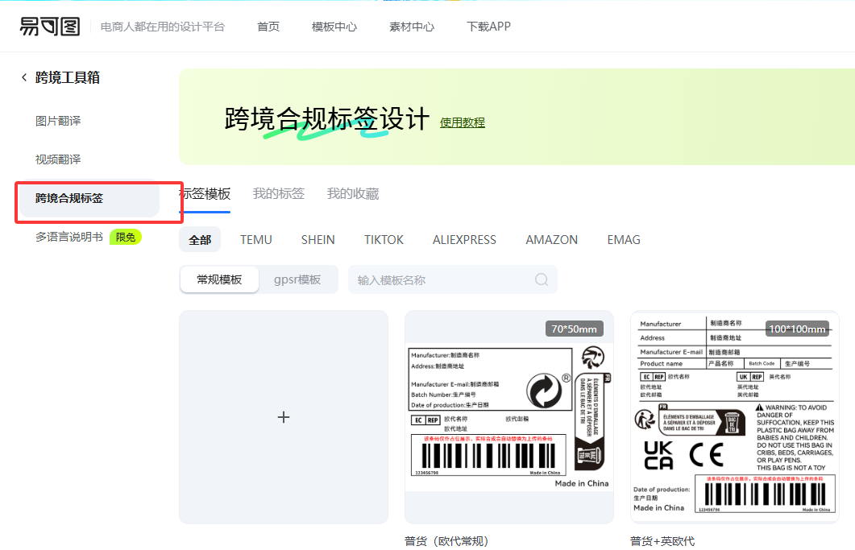This screenshot has width=855, height=550.
Task: Switch to the gpsr模板 option
Action: [x=297, y=279]
